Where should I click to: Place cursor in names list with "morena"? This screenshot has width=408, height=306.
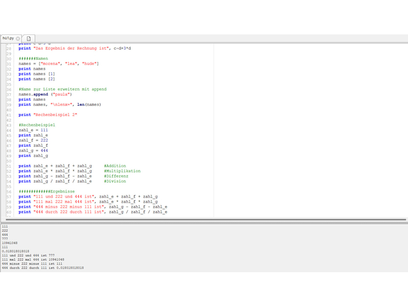tap(59, 64)
